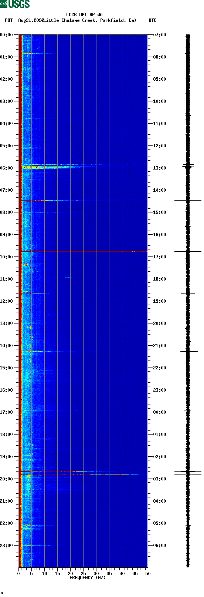
Task: Click the 03:00 PDT time label
Action: tap(6, 101)
